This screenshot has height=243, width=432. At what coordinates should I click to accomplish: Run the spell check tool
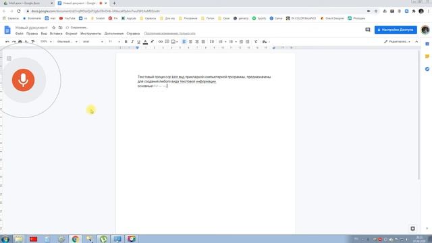point(26,42)
